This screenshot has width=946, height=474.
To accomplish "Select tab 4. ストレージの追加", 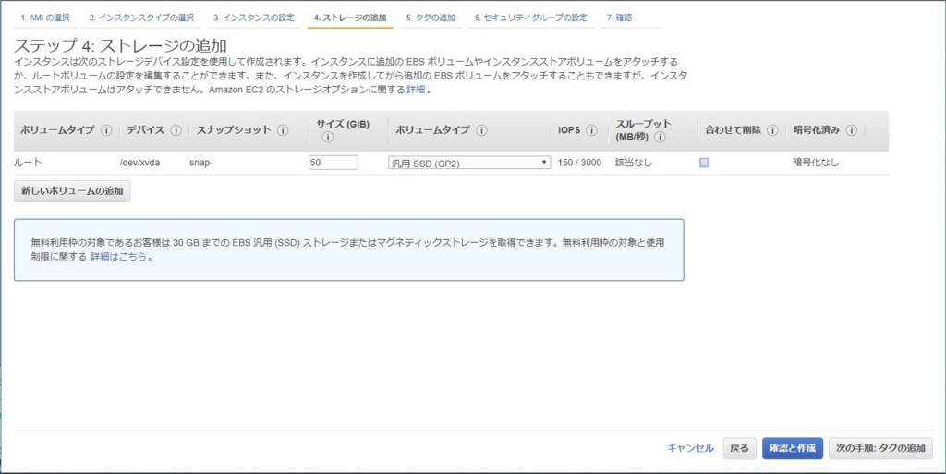I will click(x=350, y=18).
